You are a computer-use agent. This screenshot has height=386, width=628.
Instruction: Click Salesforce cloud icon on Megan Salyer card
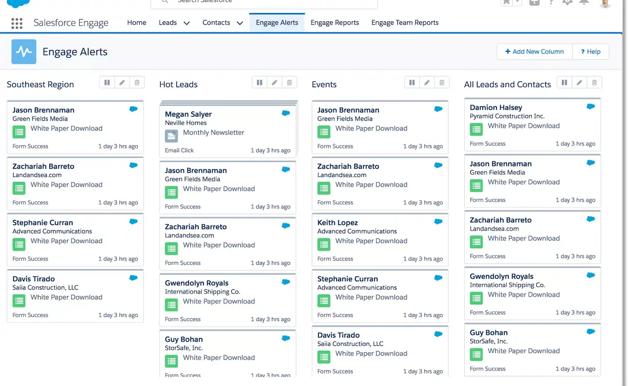pos(286,113)
